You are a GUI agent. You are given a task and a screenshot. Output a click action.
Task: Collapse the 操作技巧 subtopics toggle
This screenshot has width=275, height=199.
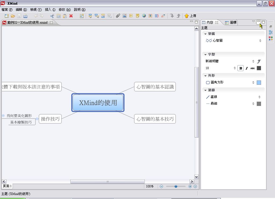37,119
